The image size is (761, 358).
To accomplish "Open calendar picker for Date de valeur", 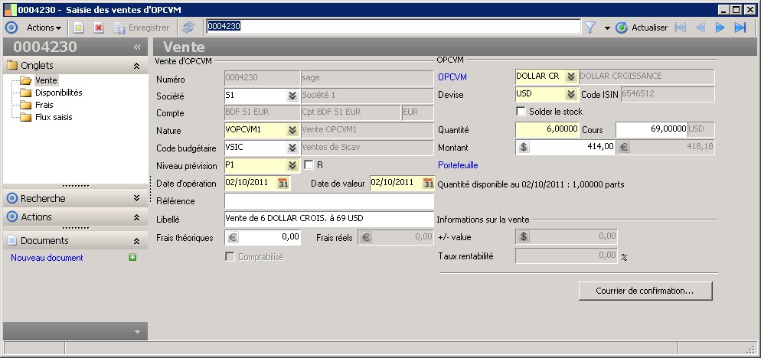I will (428, 183).
